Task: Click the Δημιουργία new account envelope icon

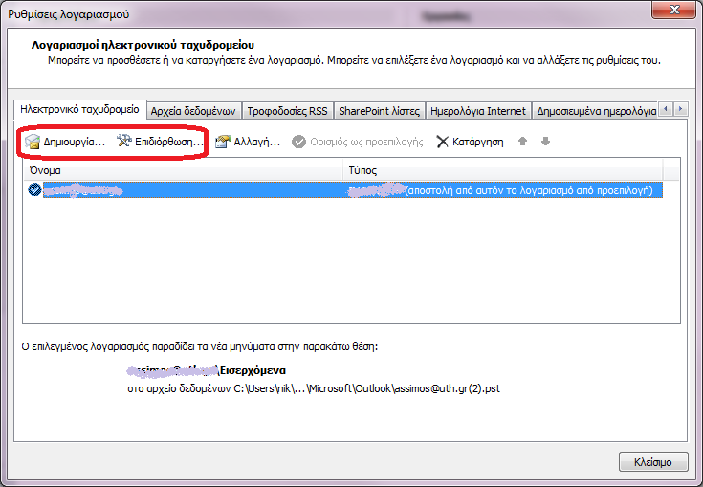Action: click(x=33, y=142)
